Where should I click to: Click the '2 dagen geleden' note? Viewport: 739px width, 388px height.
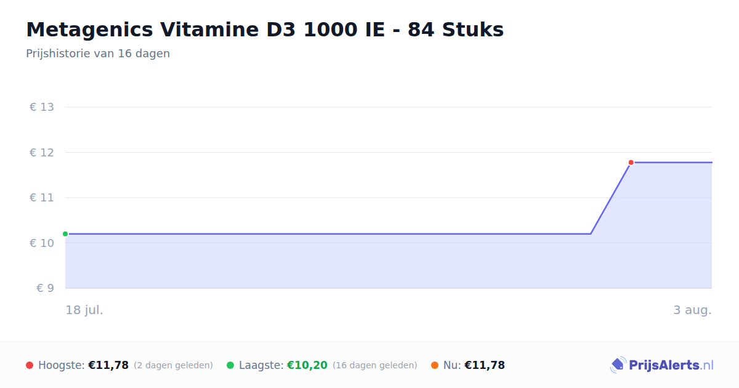click(173, 365)
